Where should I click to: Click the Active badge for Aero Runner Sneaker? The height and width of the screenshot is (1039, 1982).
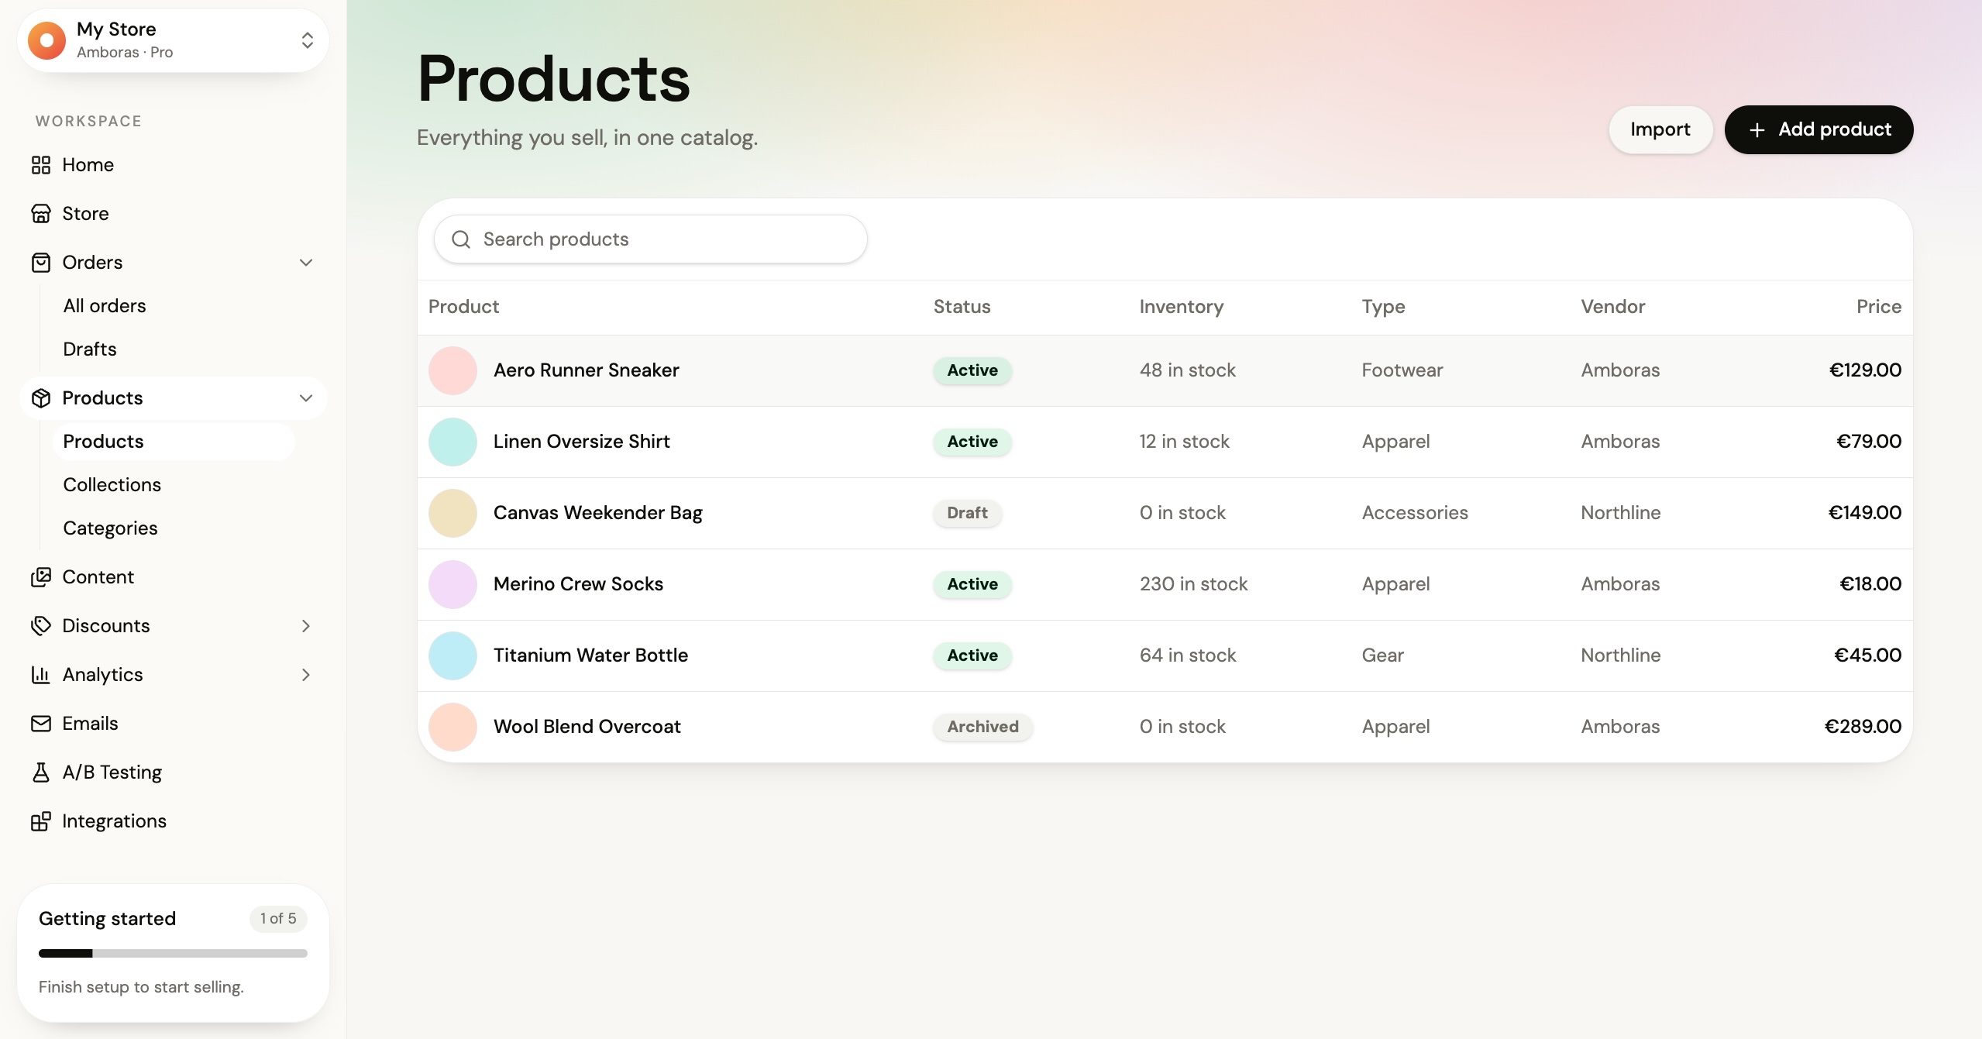point(972,370)
